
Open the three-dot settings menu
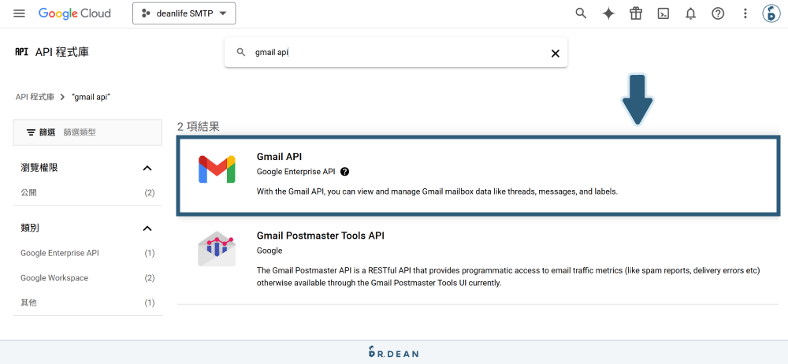745,14
